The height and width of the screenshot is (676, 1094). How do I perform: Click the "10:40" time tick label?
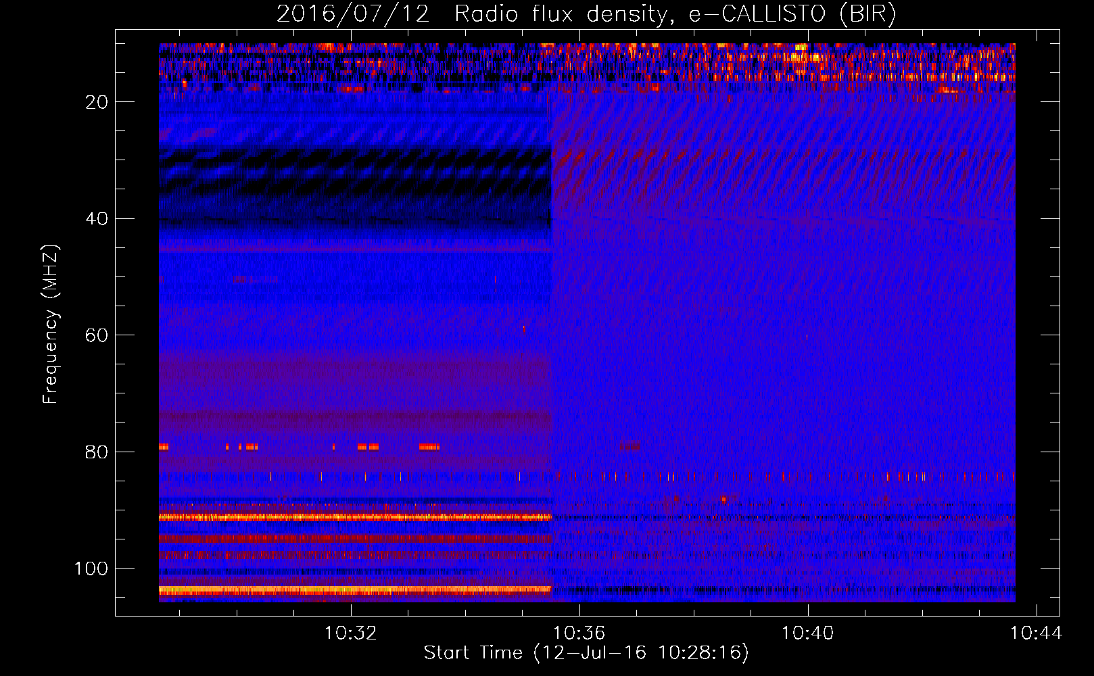coord(807,633)
